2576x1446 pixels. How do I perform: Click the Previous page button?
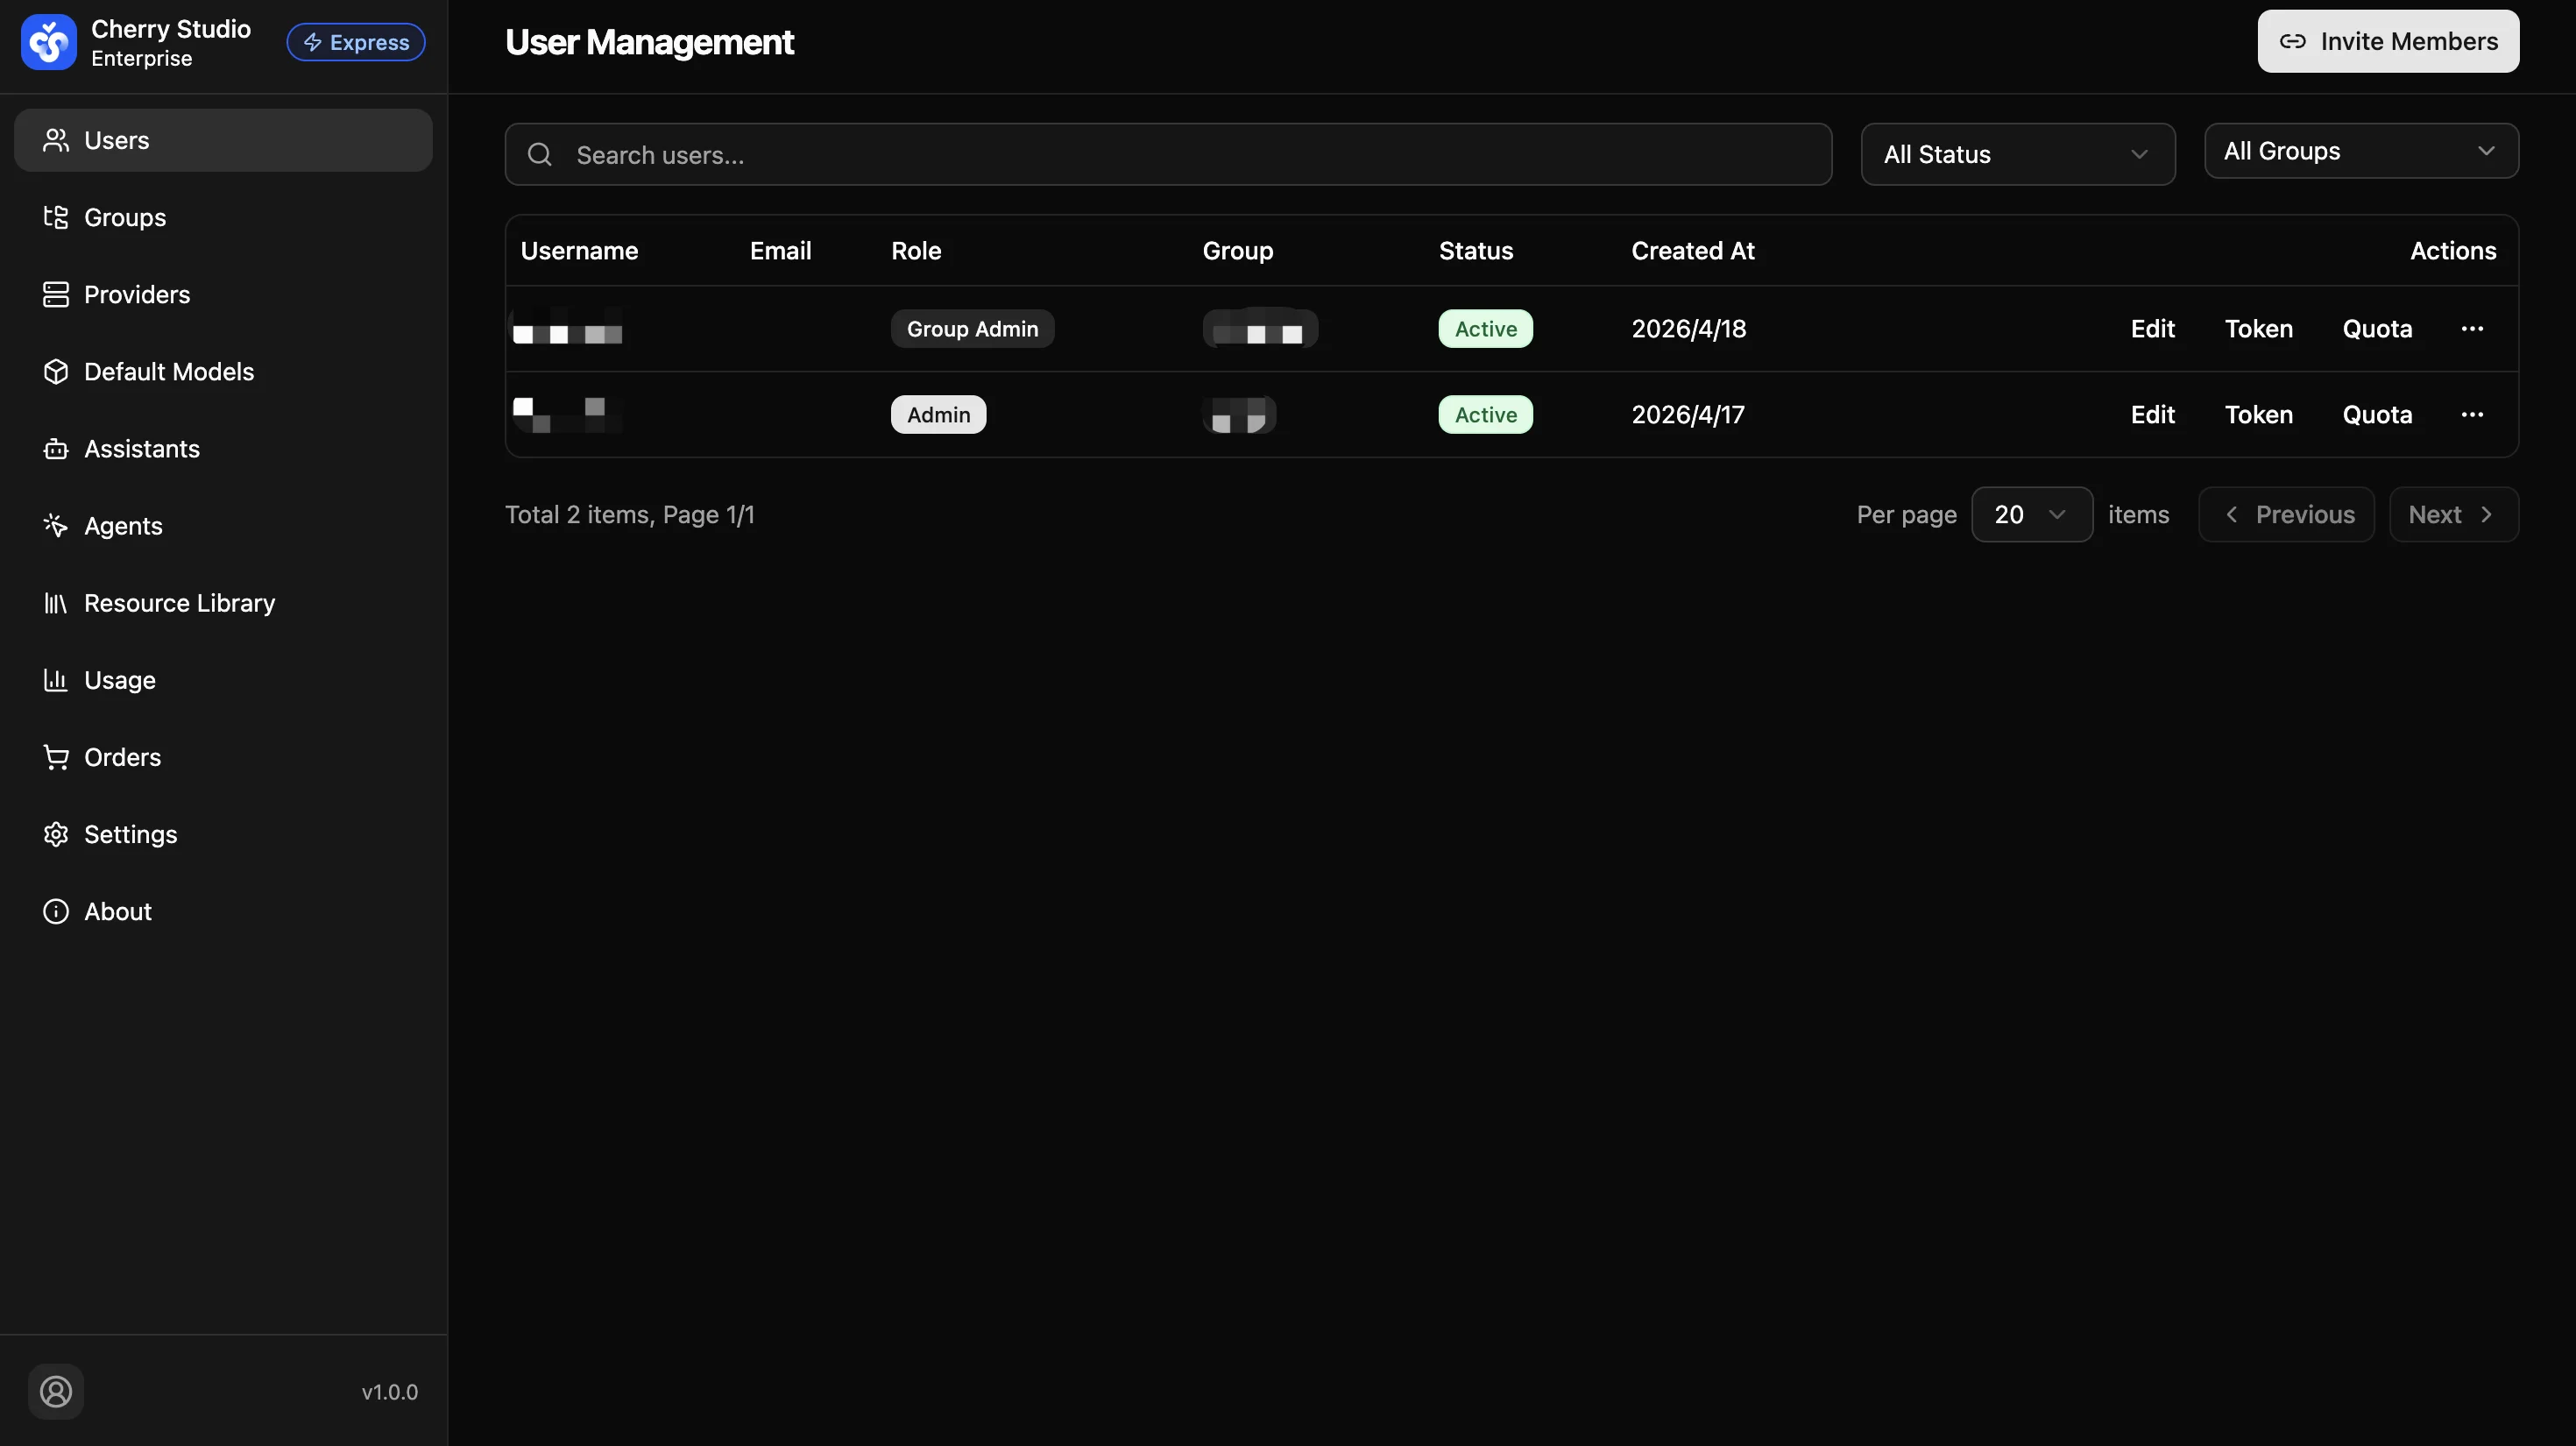[x=2286, y=514]
